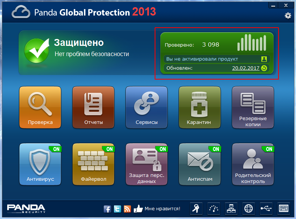
Task: Click the green checkmark status icon
Action: coord(37,50)
